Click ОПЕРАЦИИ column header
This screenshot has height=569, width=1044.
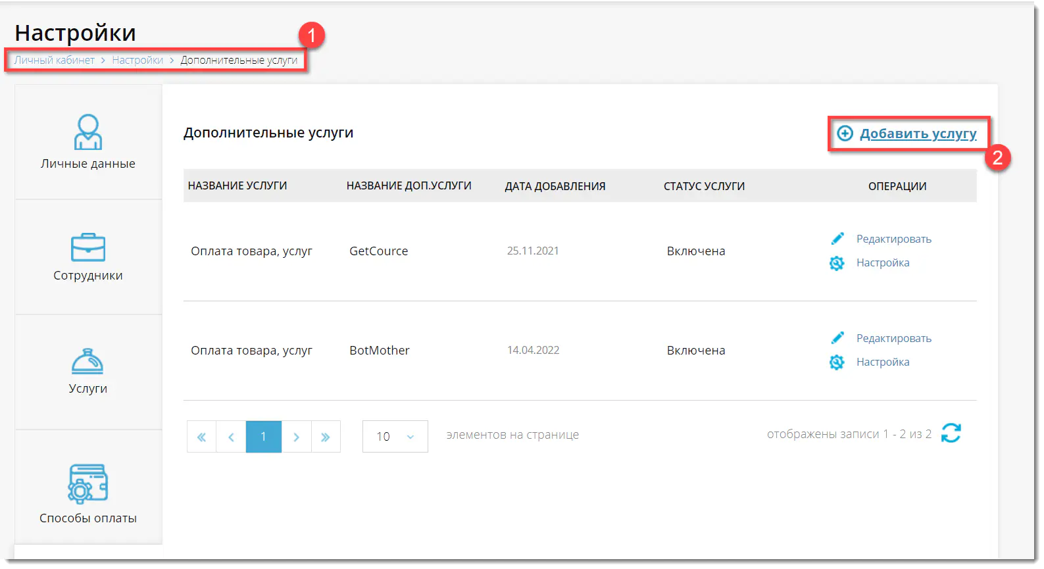(x=897, y=186)
